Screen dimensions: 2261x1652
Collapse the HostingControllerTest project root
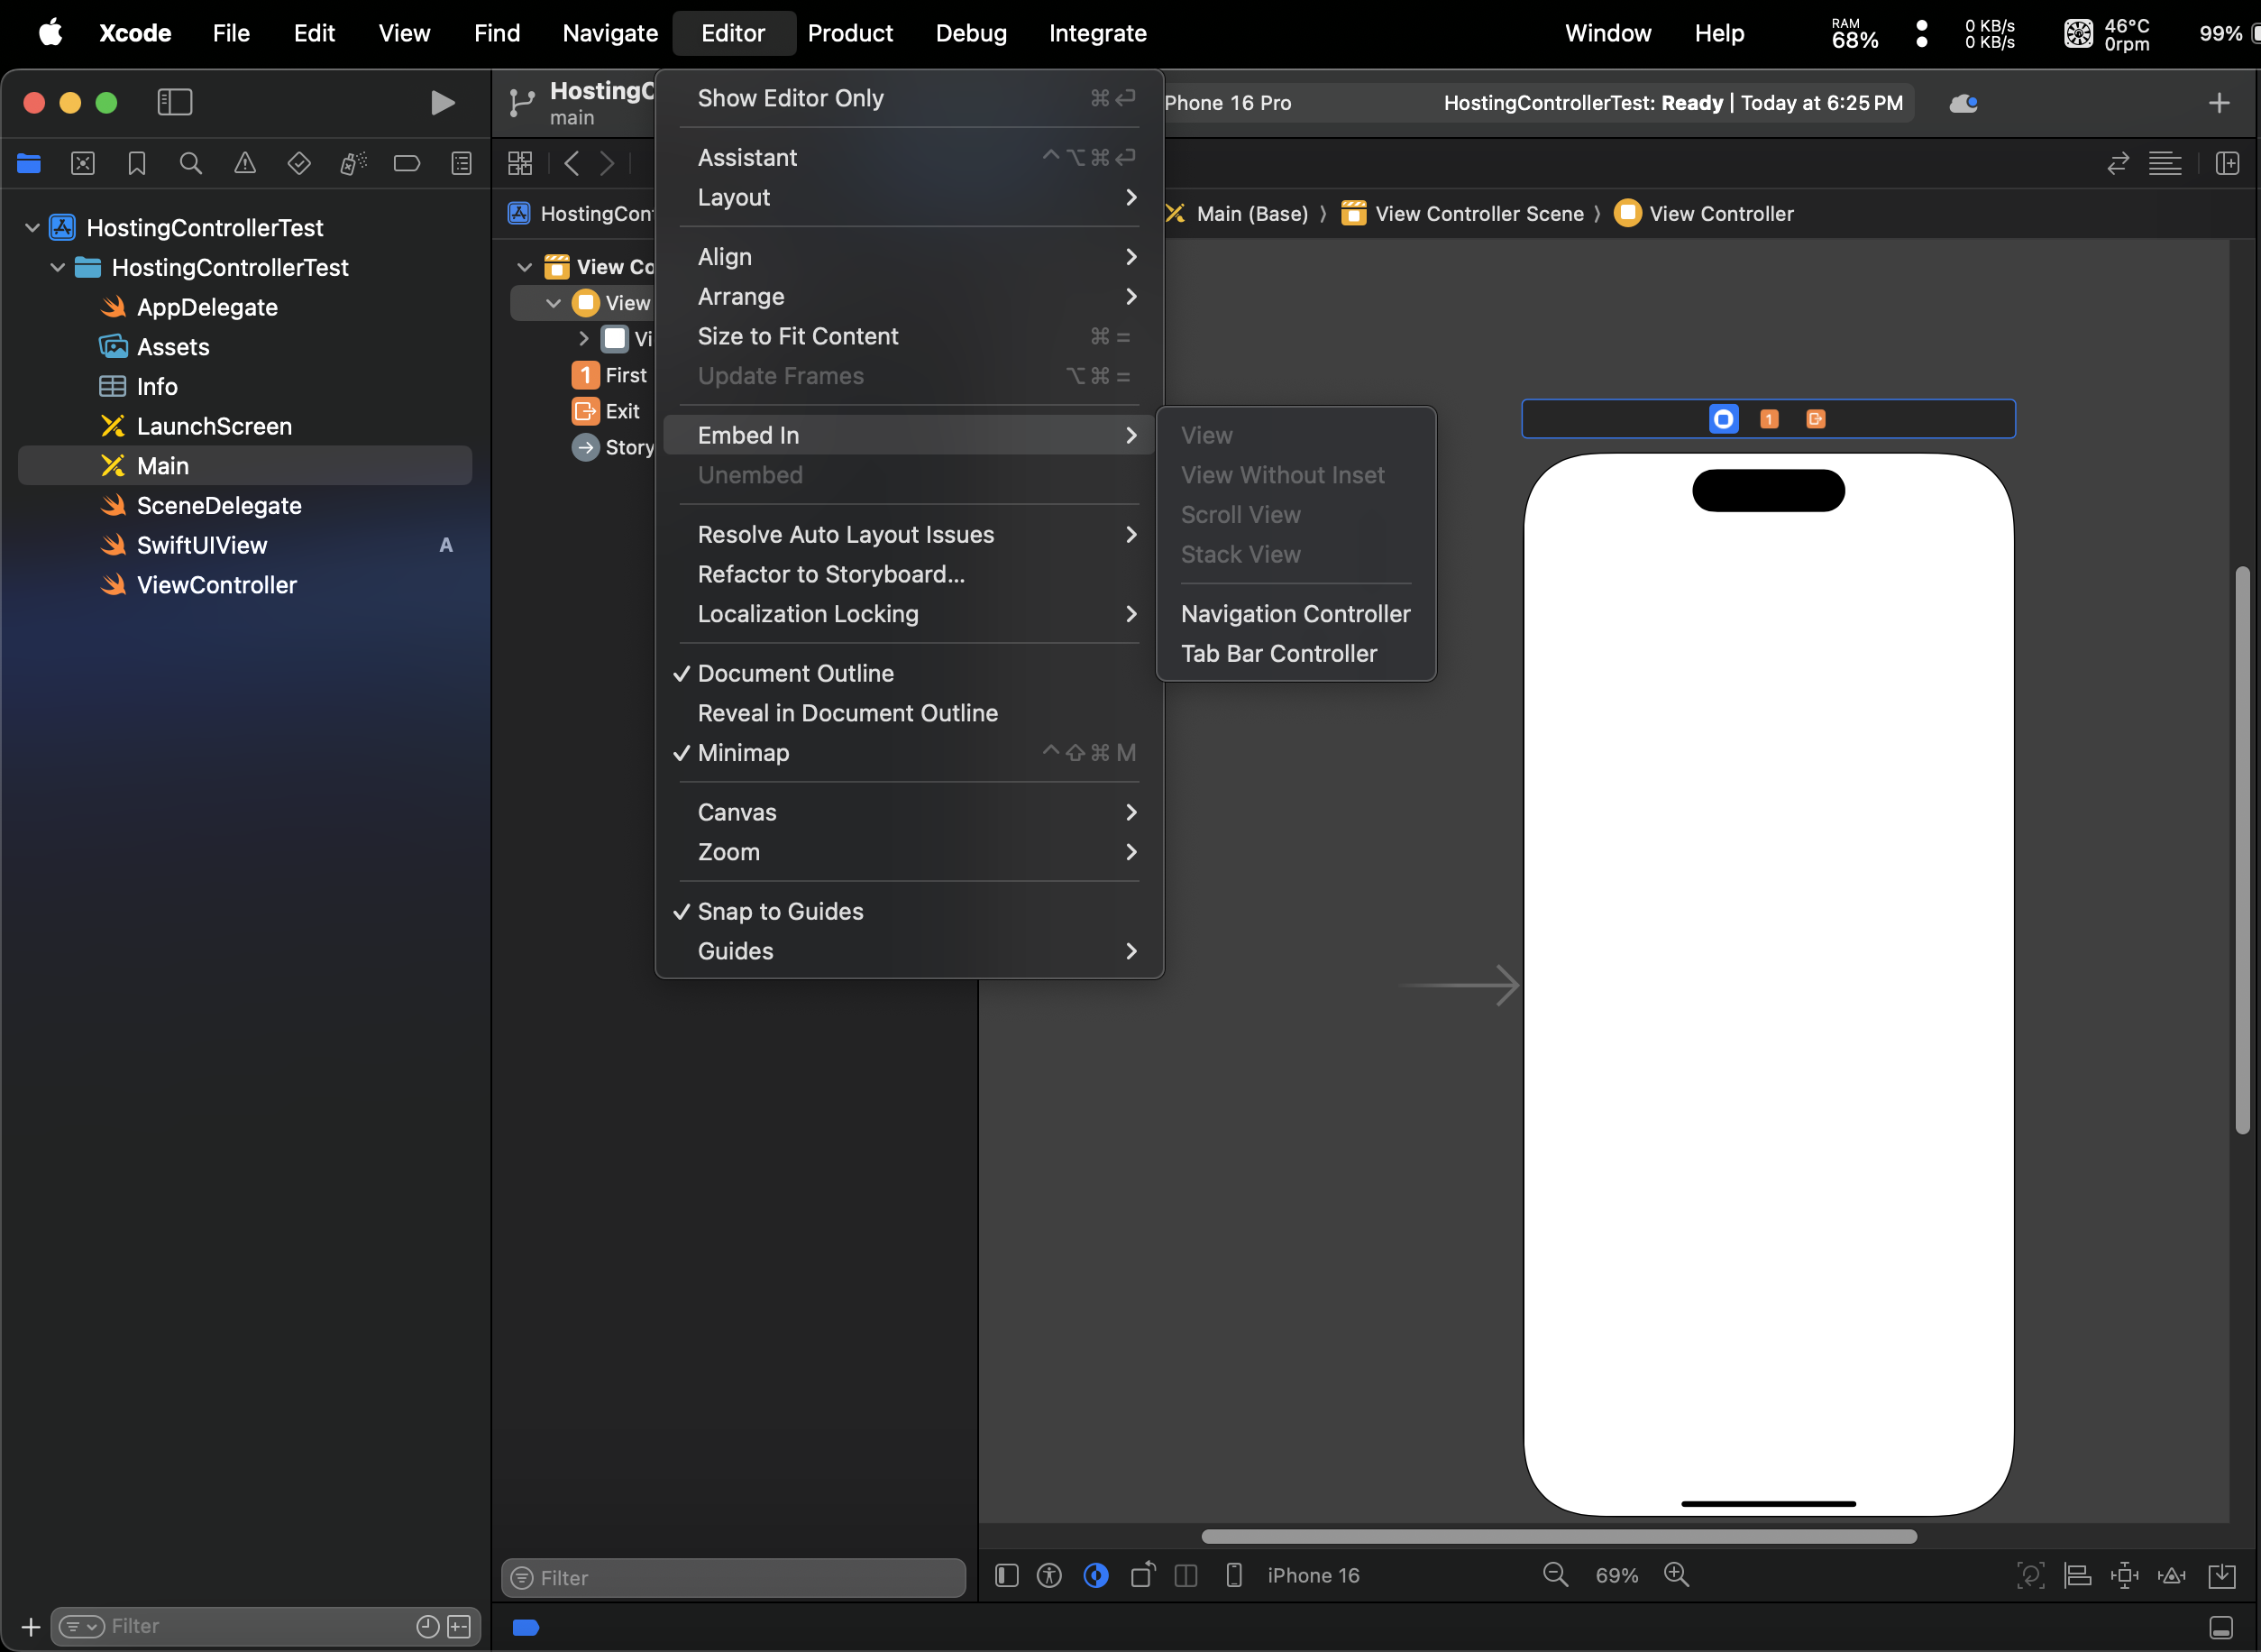point(32,228)
